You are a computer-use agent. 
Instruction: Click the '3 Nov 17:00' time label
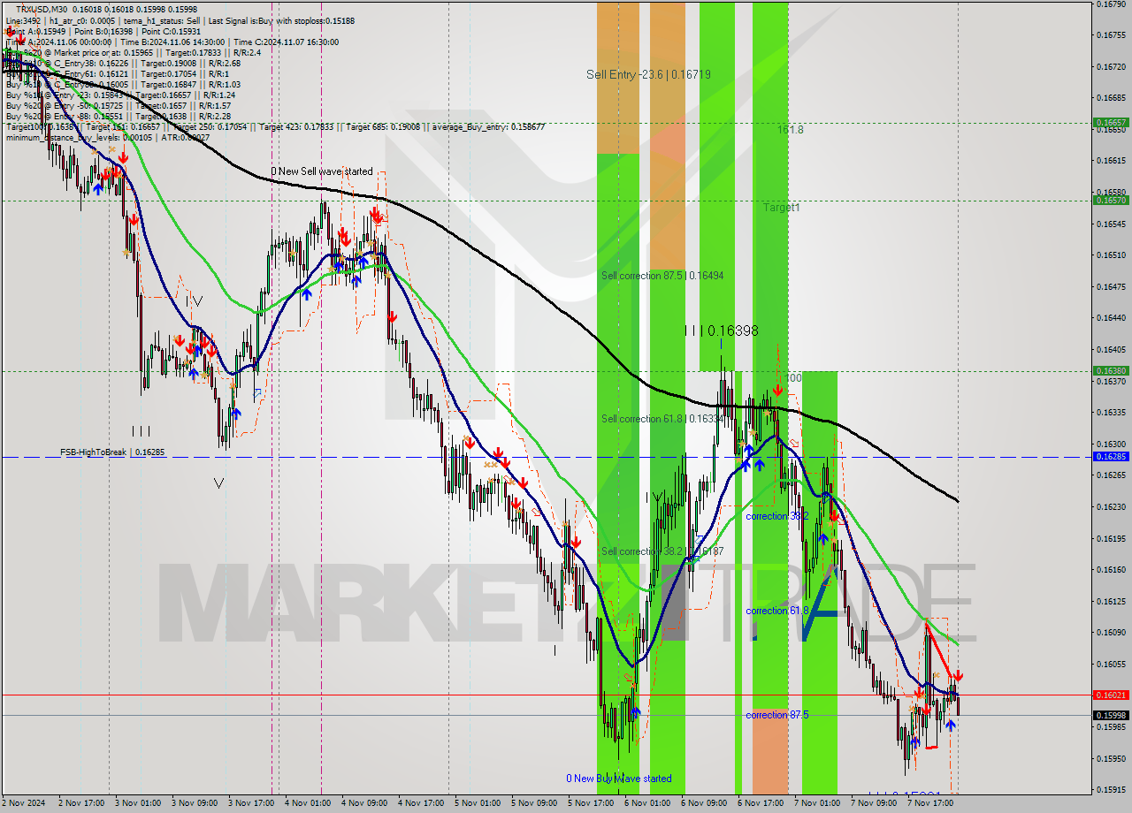pos(250,803)
